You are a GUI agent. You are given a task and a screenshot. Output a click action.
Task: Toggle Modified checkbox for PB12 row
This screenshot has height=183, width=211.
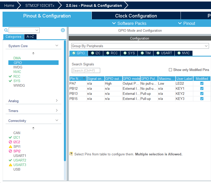click(202, 89)
